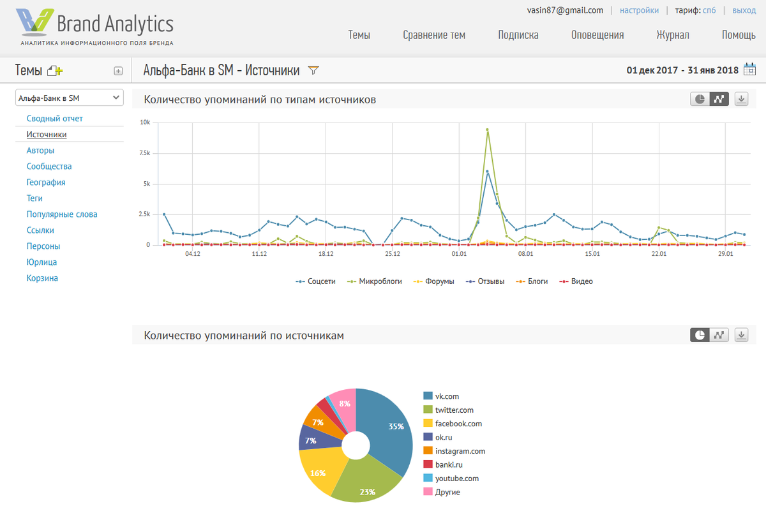
Task: Open Теги report in sidebar
Action: pyautogui.click(x=34, y=198)
